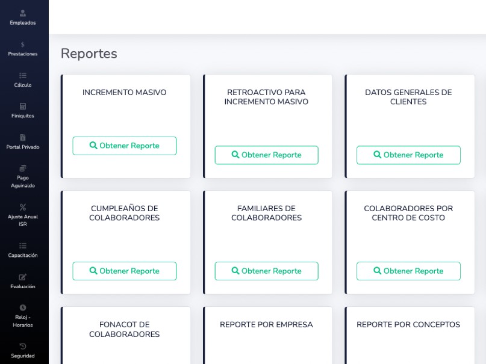Image resolution: width=486 pixels, height=364 pixels.
Task: Open Prestaciones dollar icon
Action: tap(23, 45)
